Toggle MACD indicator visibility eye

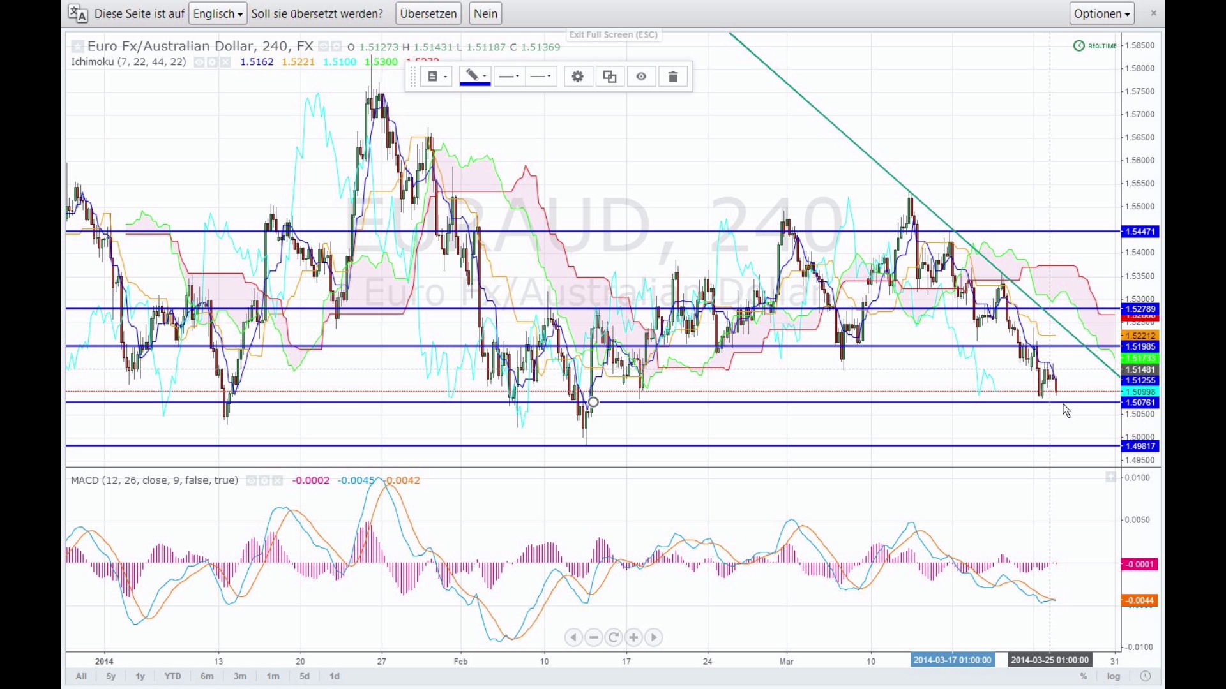(252, 481)
